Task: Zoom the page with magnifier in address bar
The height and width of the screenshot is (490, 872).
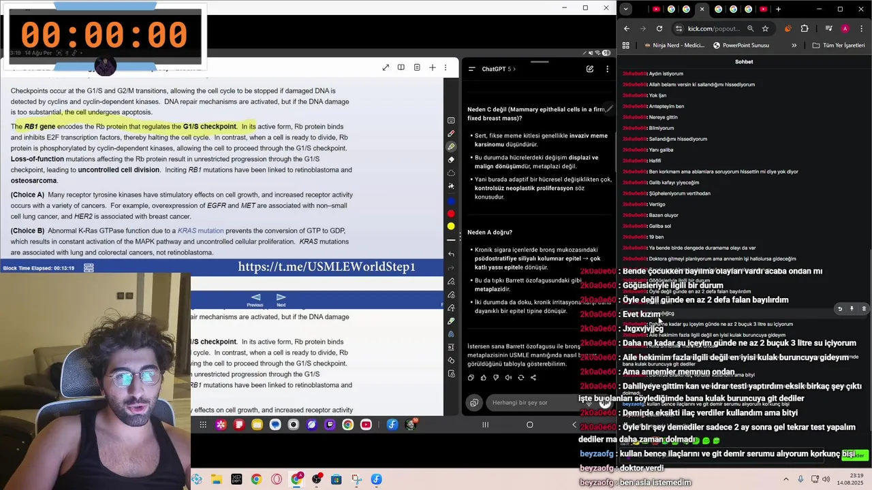Action: (x=750, y=29)
